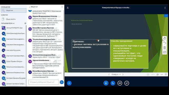Select user Анастасия Сергеевна
This screenshot has height=95, width=169.
point(13,56)
